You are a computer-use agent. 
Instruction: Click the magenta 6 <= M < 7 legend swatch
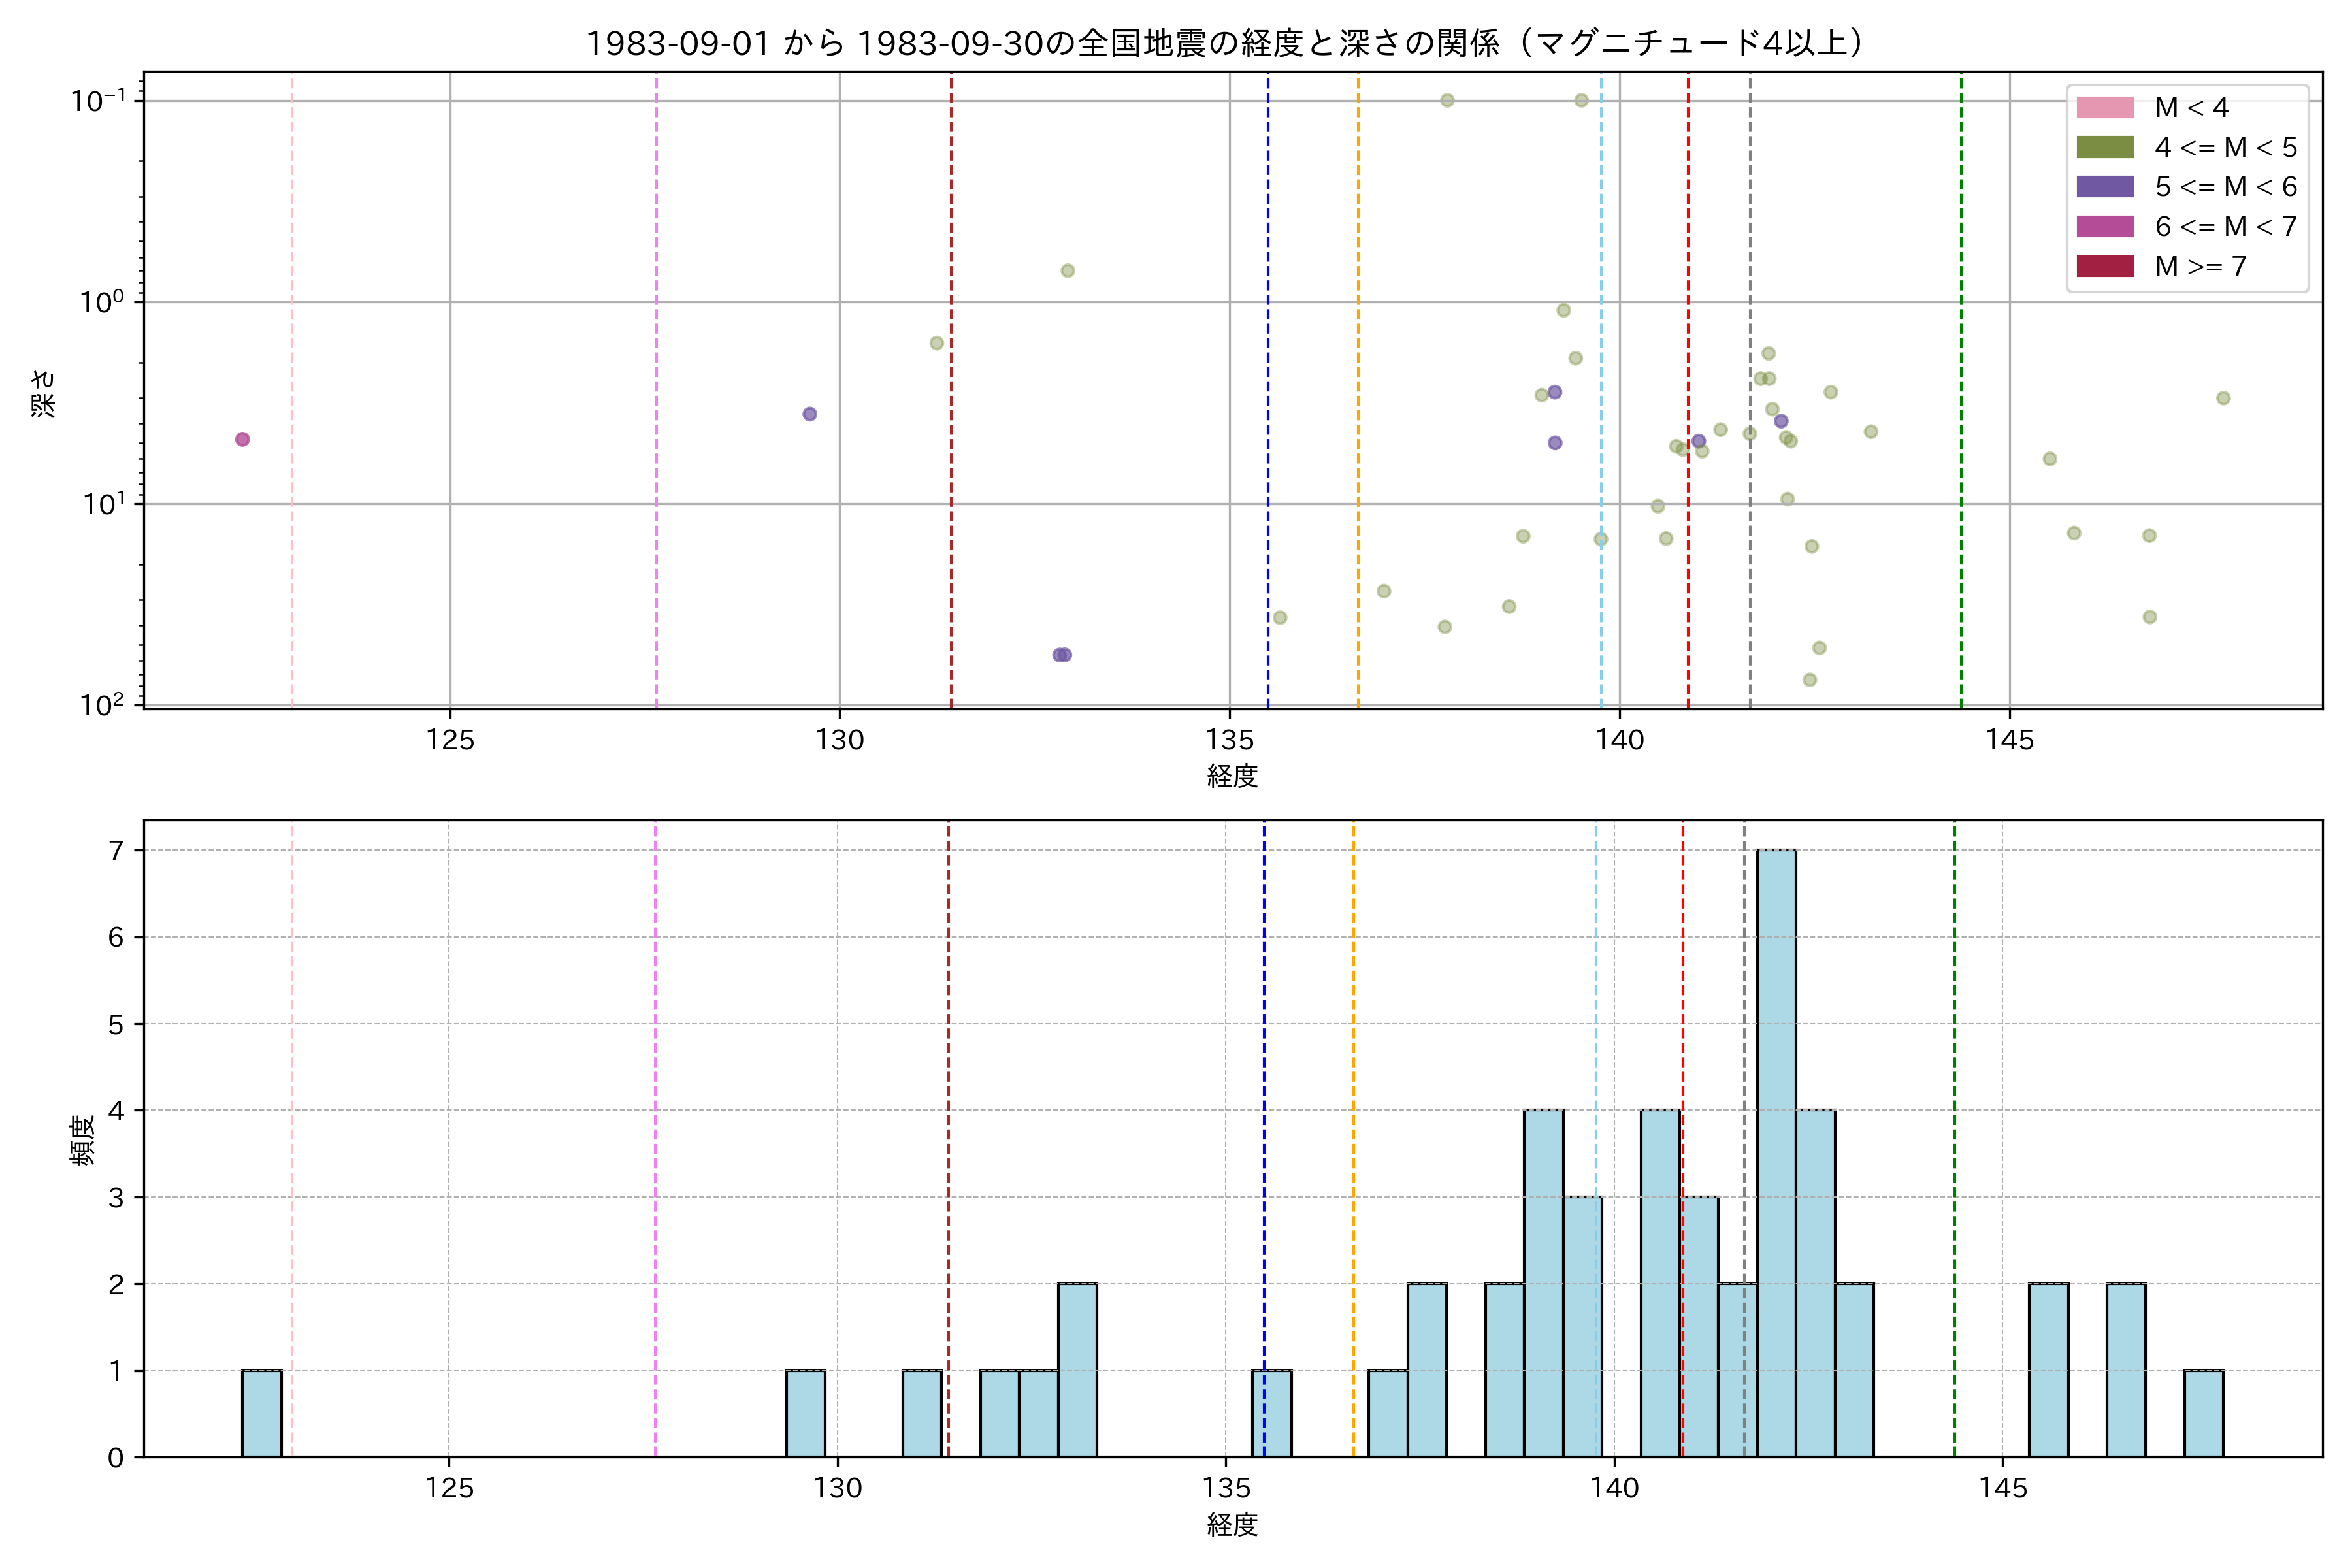click(2104, 226)
